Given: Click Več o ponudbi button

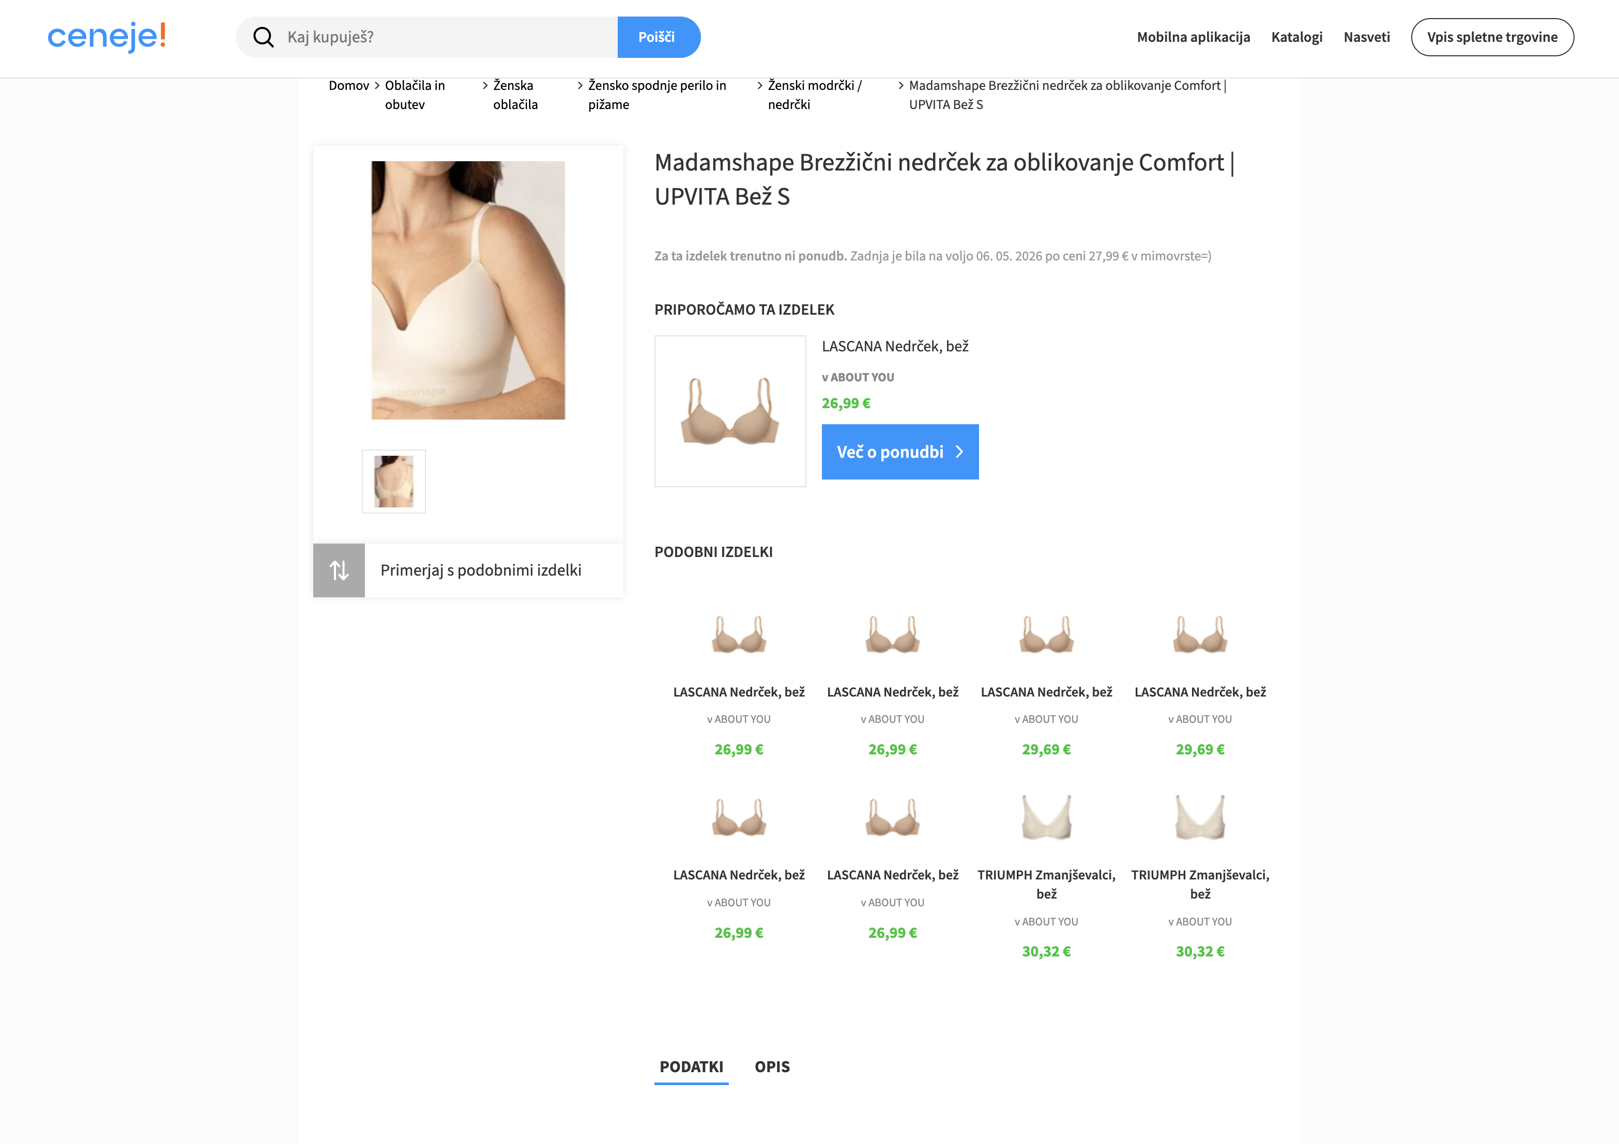Looking at the screenshot, I should (x=900, y=452).
